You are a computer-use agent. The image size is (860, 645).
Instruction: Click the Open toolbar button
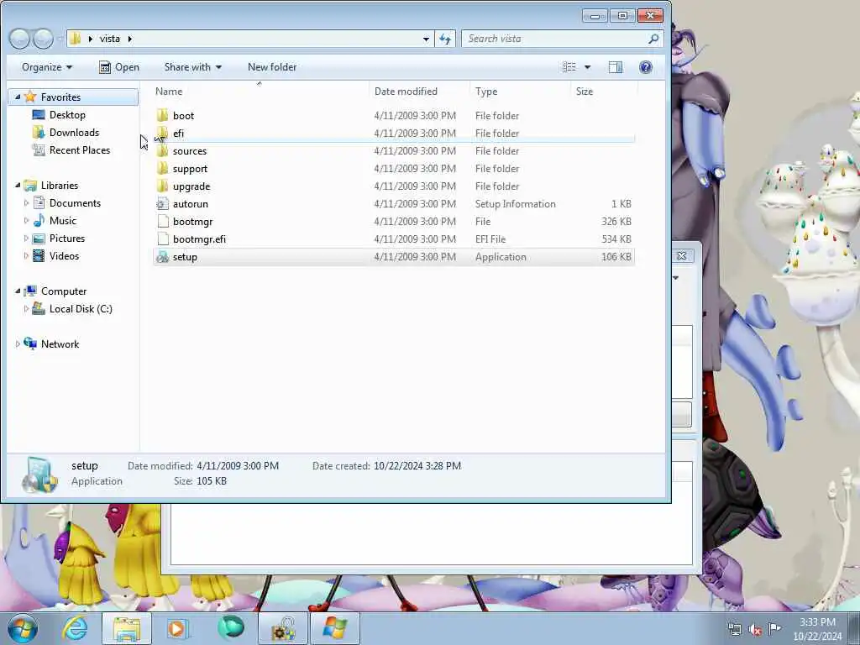119,67
